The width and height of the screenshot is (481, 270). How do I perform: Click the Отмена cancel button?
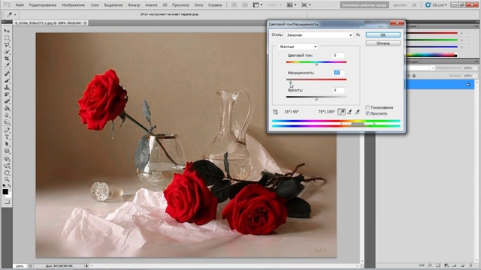[x=383, y=43]
